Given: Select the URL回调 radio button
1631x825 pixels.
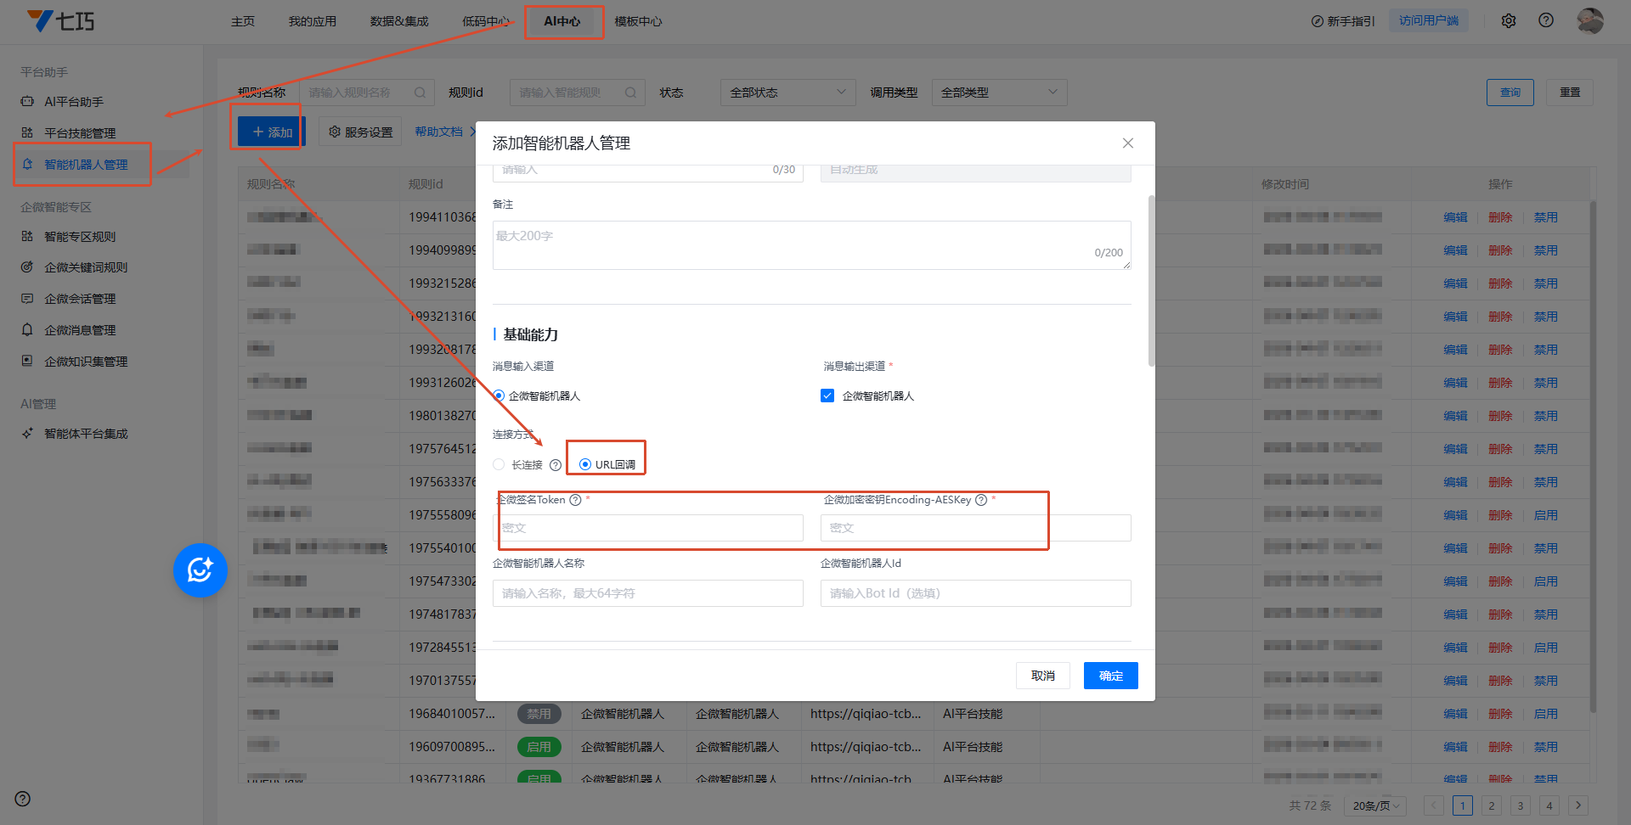Looking at the screenshot, I should (x=585, y=464).
